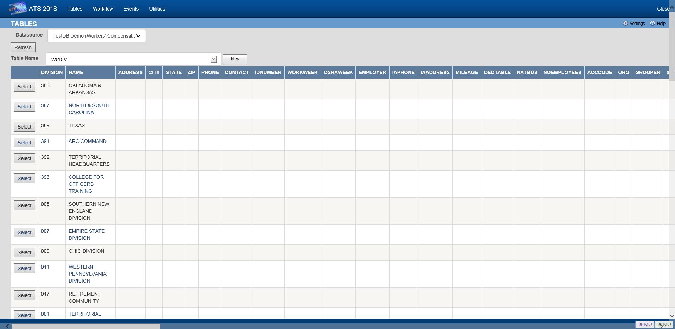Open the Events menu
The image size is (675, 329).
[131, 9]
